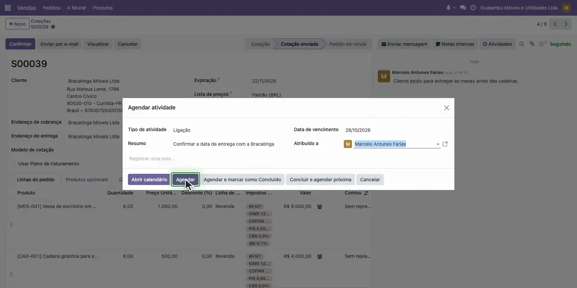Open the user avatar menu in top bar
This screenshot has height=288, width=577.
[566, 8]
